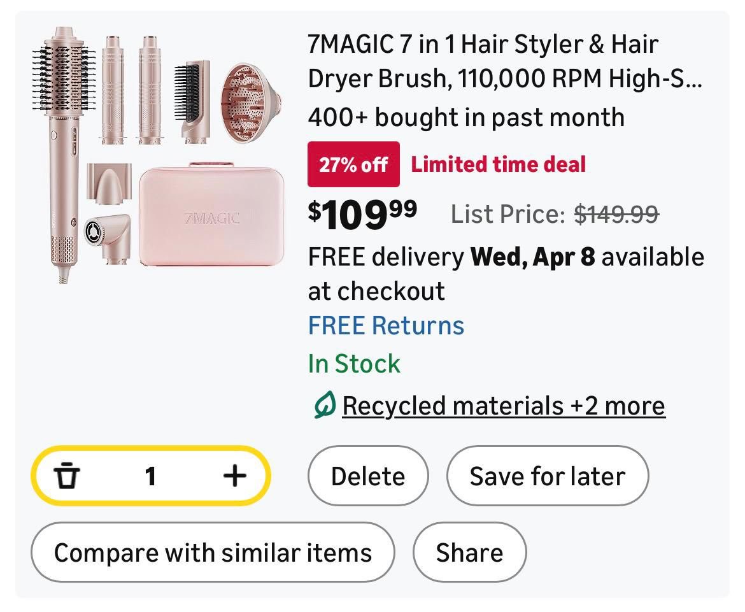745x612 pixels.
Task: Move item using Save for later
Action: pyautogui.click(x=547, y=476)
